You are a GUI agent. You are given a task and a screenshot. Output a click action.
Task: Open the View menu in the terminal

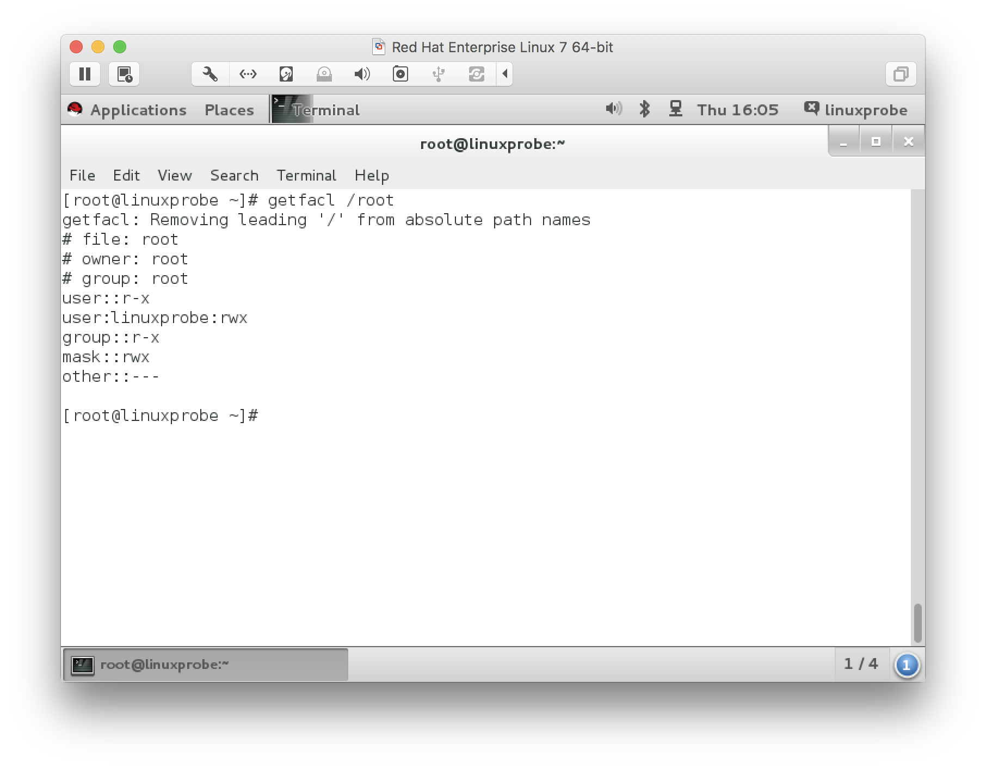coord(175,176)
